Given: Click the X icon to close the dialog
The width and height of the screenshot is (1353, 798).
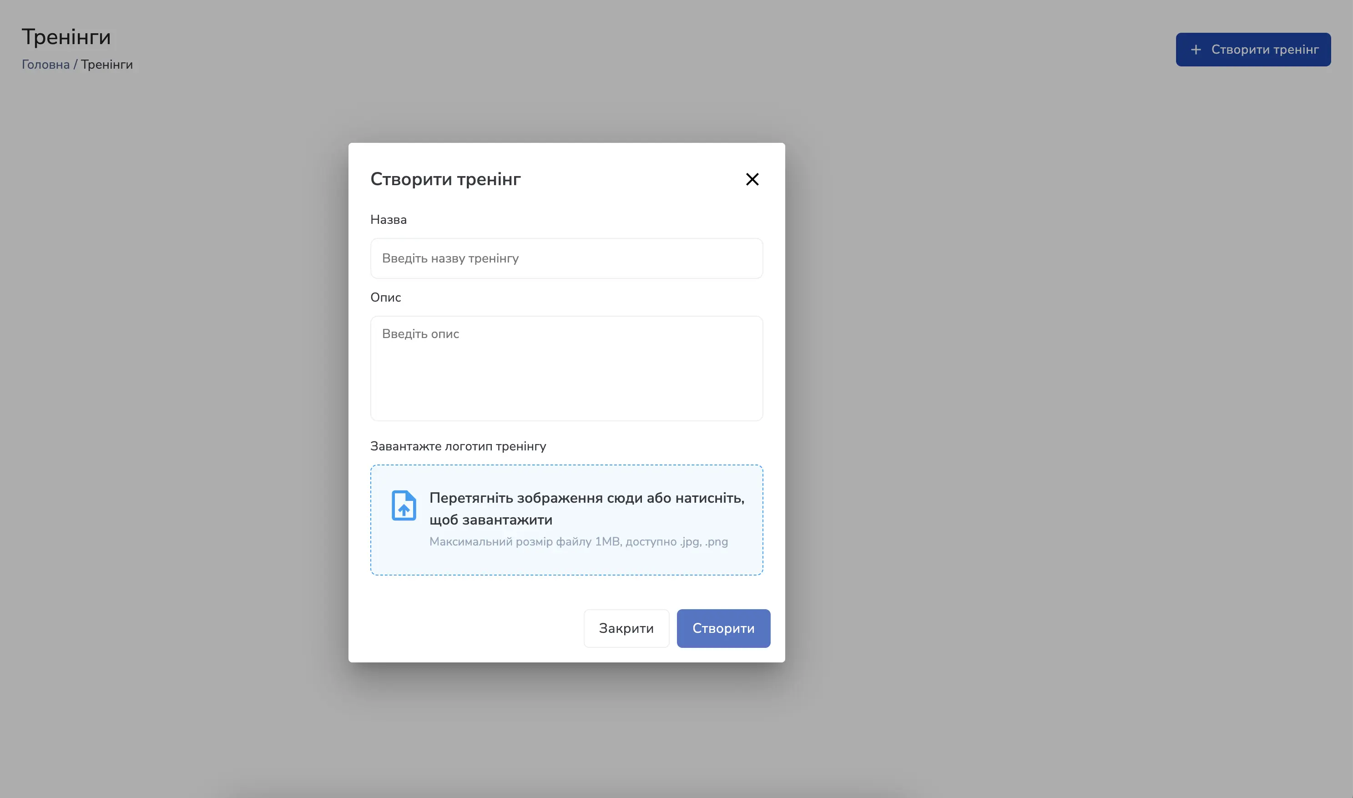Looking at the screenshot, I should 752,179.
